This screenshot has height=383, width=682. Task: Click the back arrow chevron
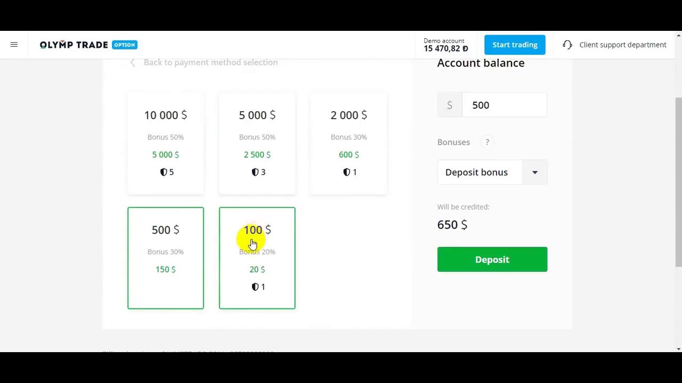pos(133,63)
